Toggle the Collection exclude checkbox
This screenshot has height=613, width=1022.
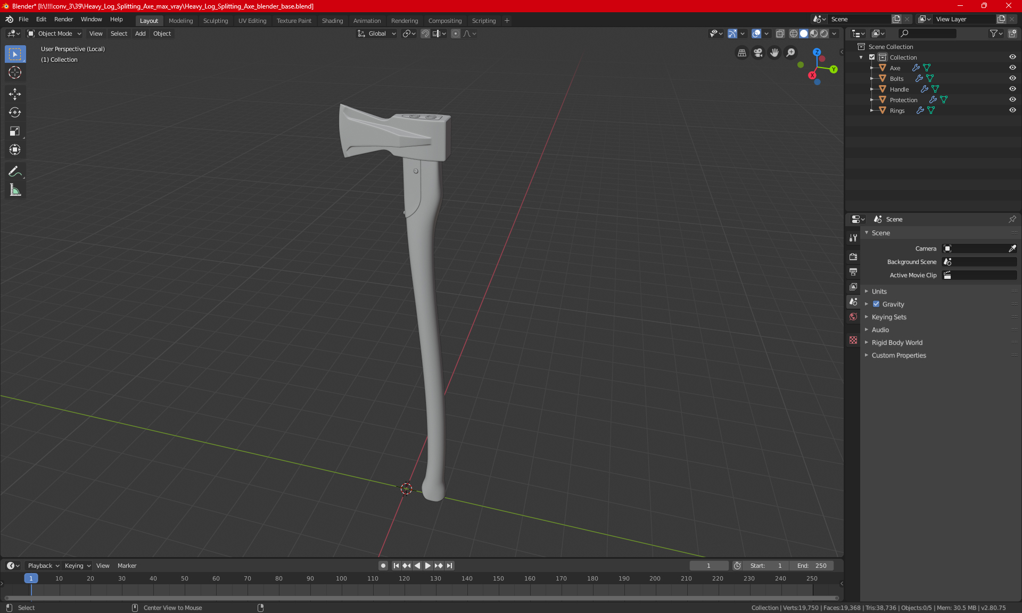pyautogui.click(x=872, y=57)
